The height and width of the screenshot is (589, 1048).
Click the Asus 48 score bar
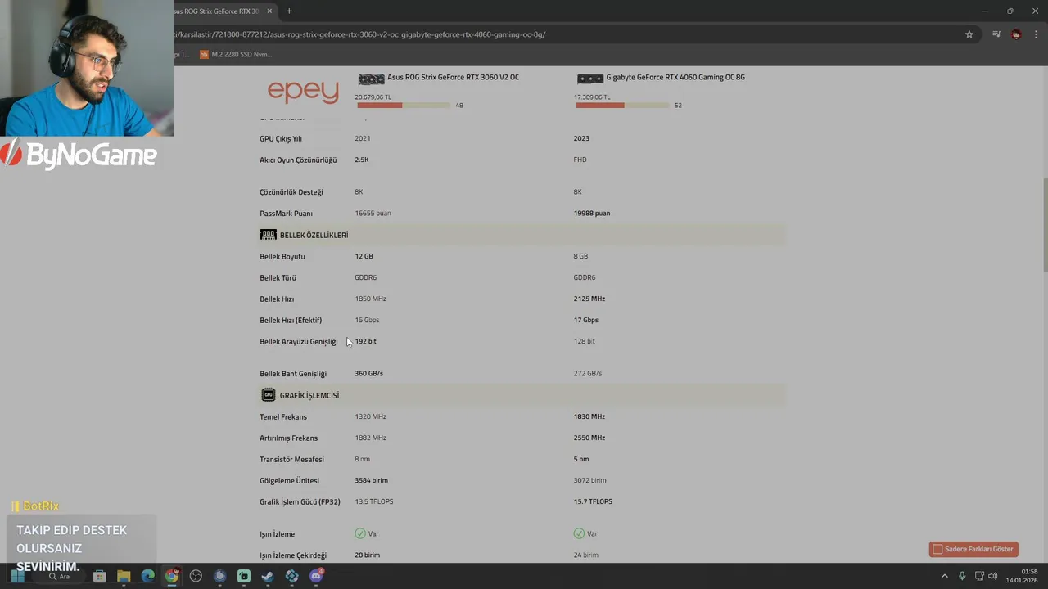(x=404, y=105)
